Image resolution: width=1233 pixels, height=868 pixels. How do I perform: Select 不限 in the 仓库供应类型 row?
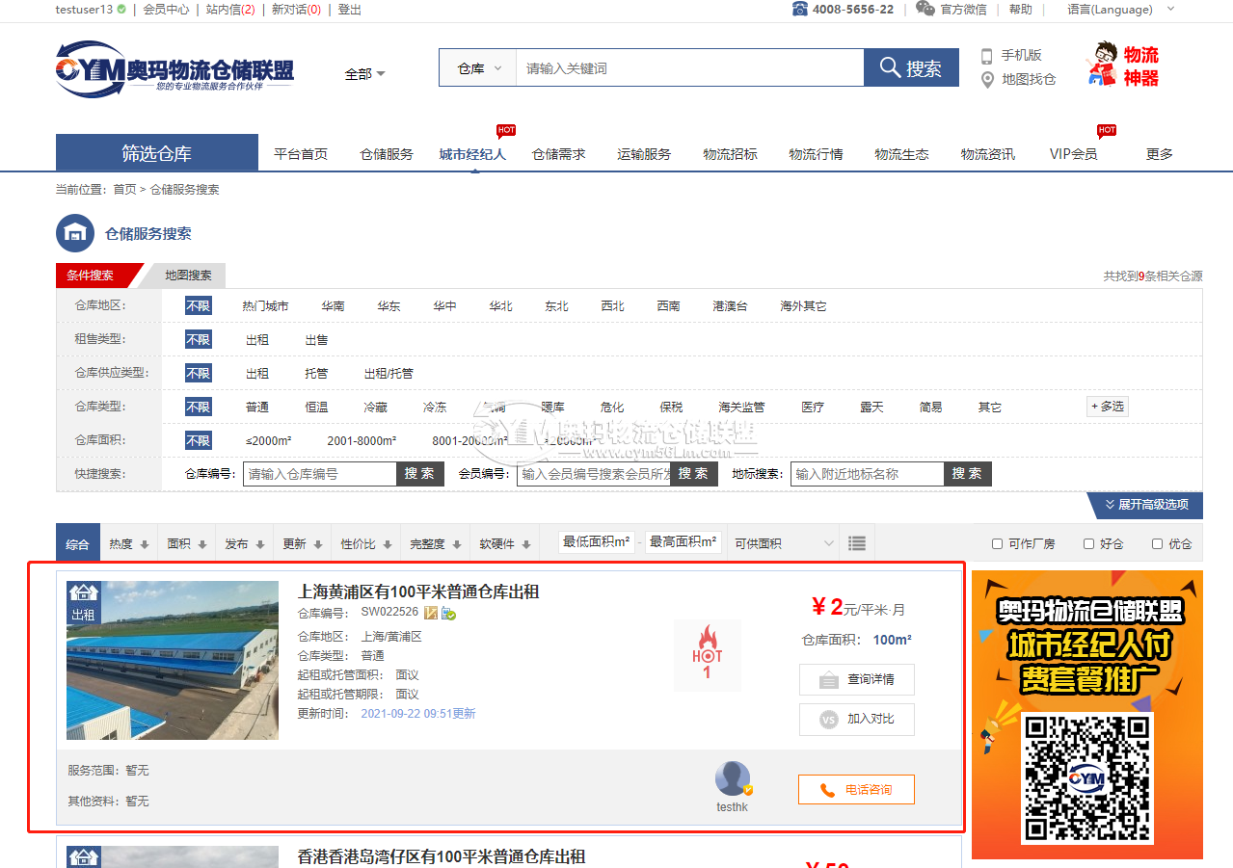pyautogui.click(x=199, y=373)
